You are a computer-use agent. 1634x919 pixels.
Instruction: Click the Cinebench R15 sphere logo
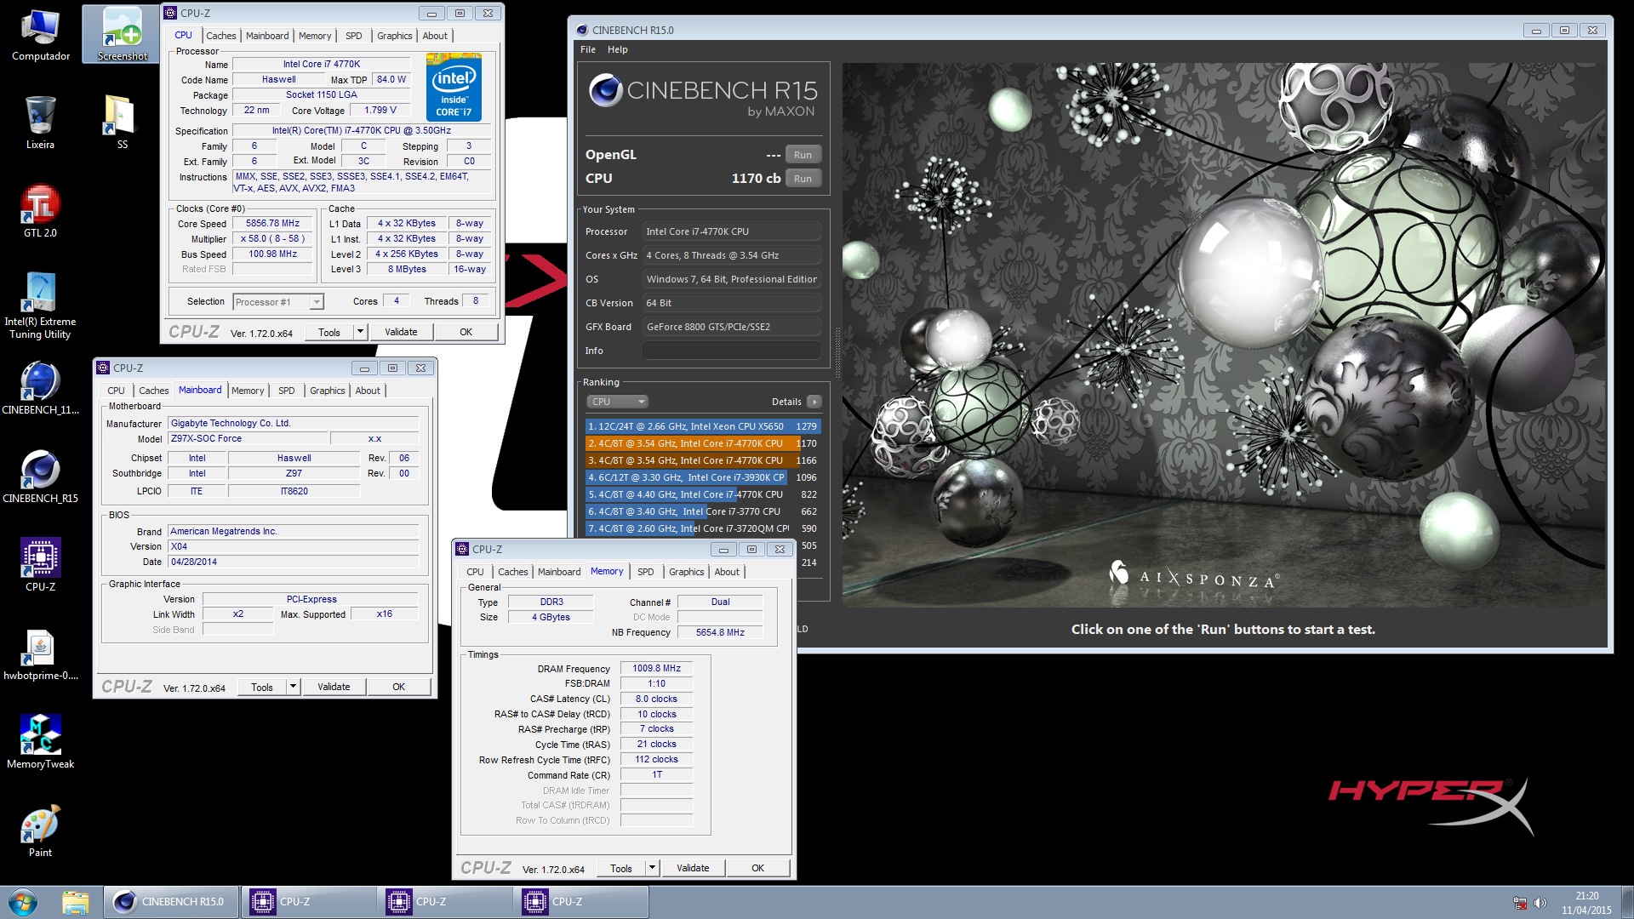click(606, 90)
